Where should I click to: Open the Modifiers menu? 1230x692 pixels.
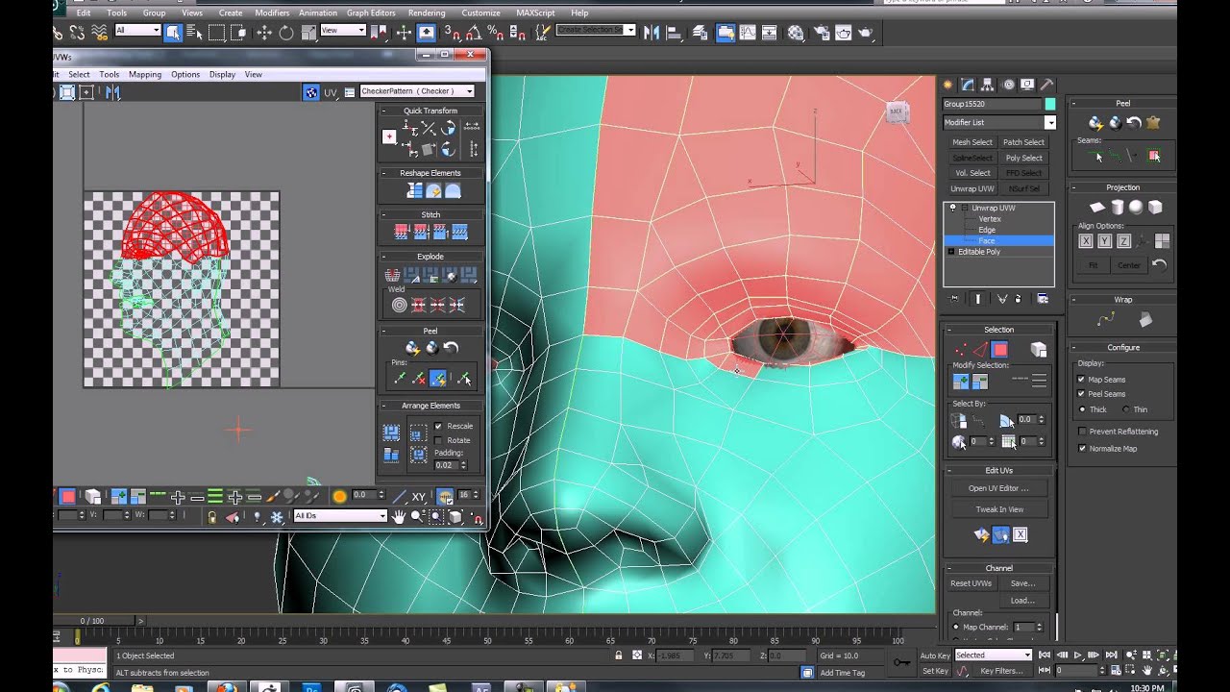point(272,13)
